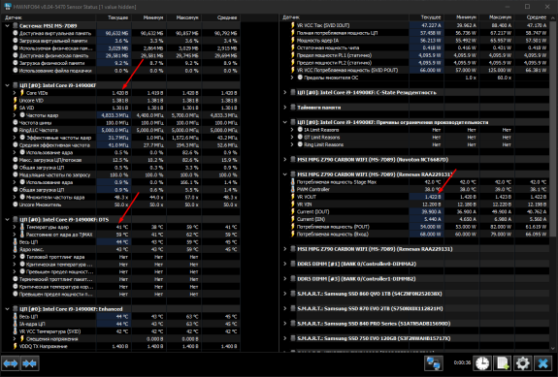Expand the IA Limit Reasons row
The height and width of the screenshot is (377, 558).
(292, 130)
